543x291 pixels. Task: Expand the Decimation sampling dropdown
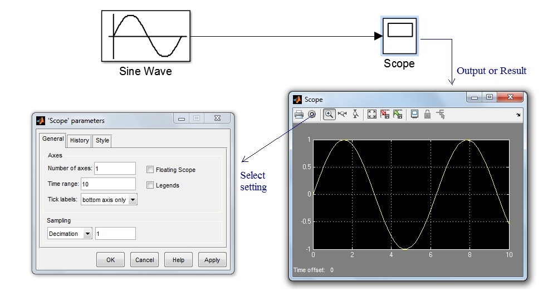[87, 234]
